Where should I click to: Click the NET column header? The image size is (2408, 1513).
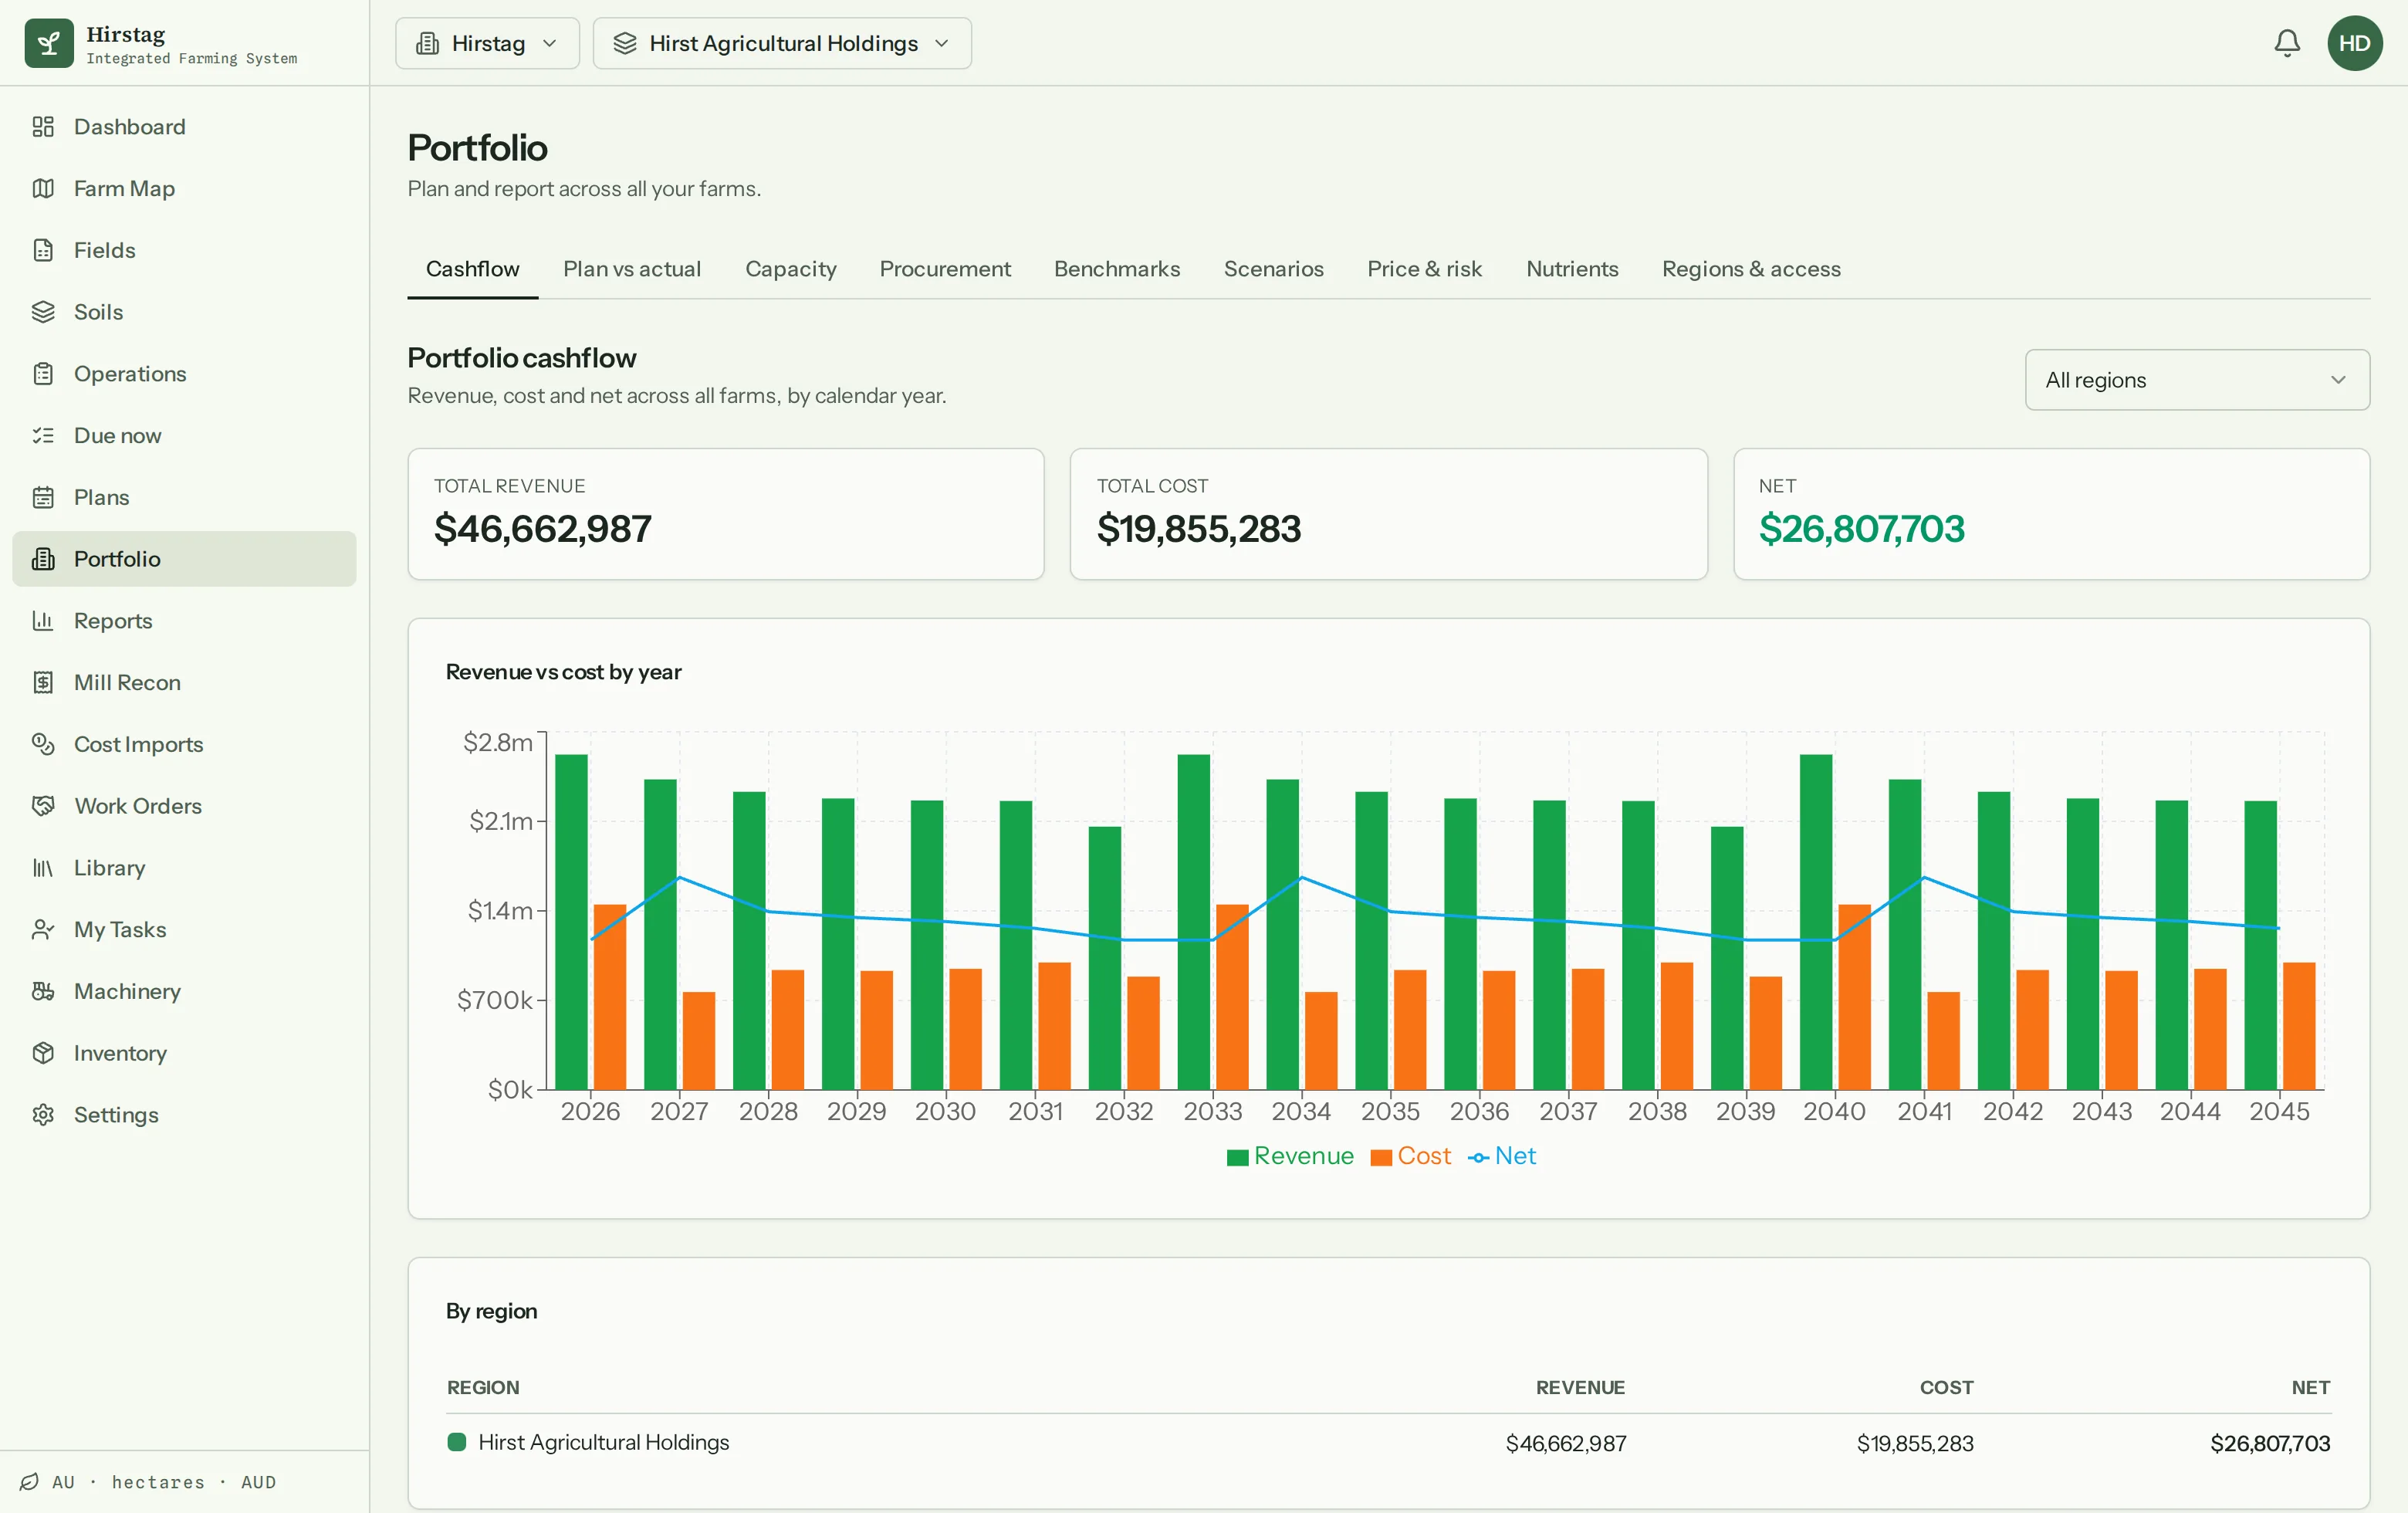coord(2310,1387)
